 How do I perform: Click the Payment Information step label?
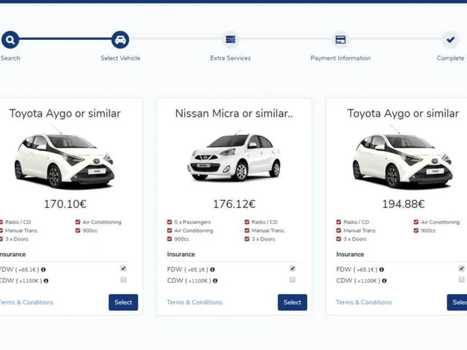(x=340, y=58)
